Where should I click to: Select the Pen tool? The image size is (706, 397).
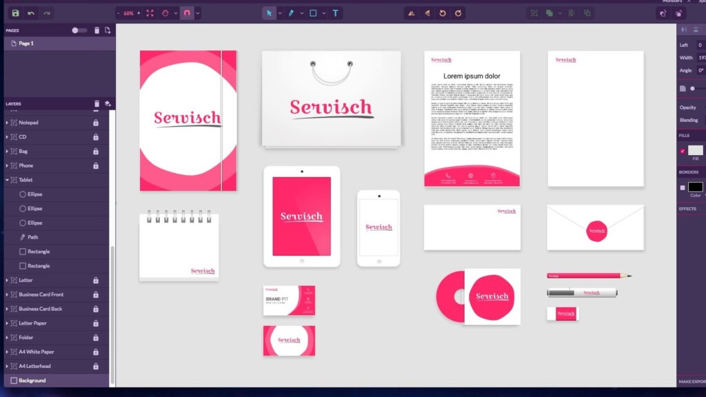click(x=292, y=13)
